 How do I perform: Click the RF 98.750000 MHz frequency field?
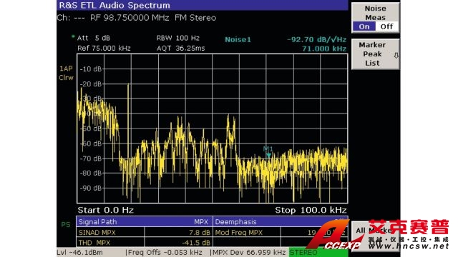click(x=130, y=18)
